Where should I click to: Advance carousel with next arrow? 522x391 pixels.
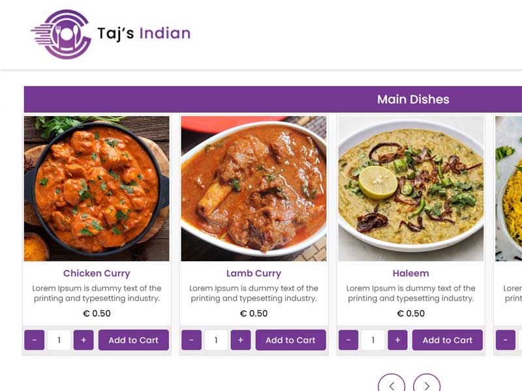[x=427, y=383]
